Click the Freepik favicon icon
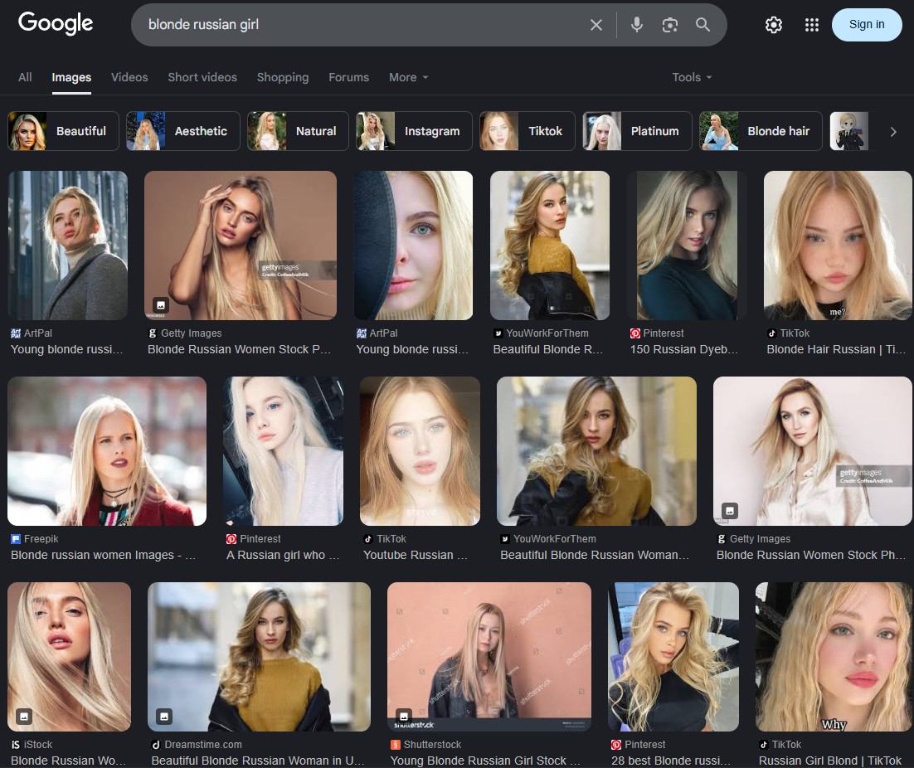914x768 pixels. (16, 539)
